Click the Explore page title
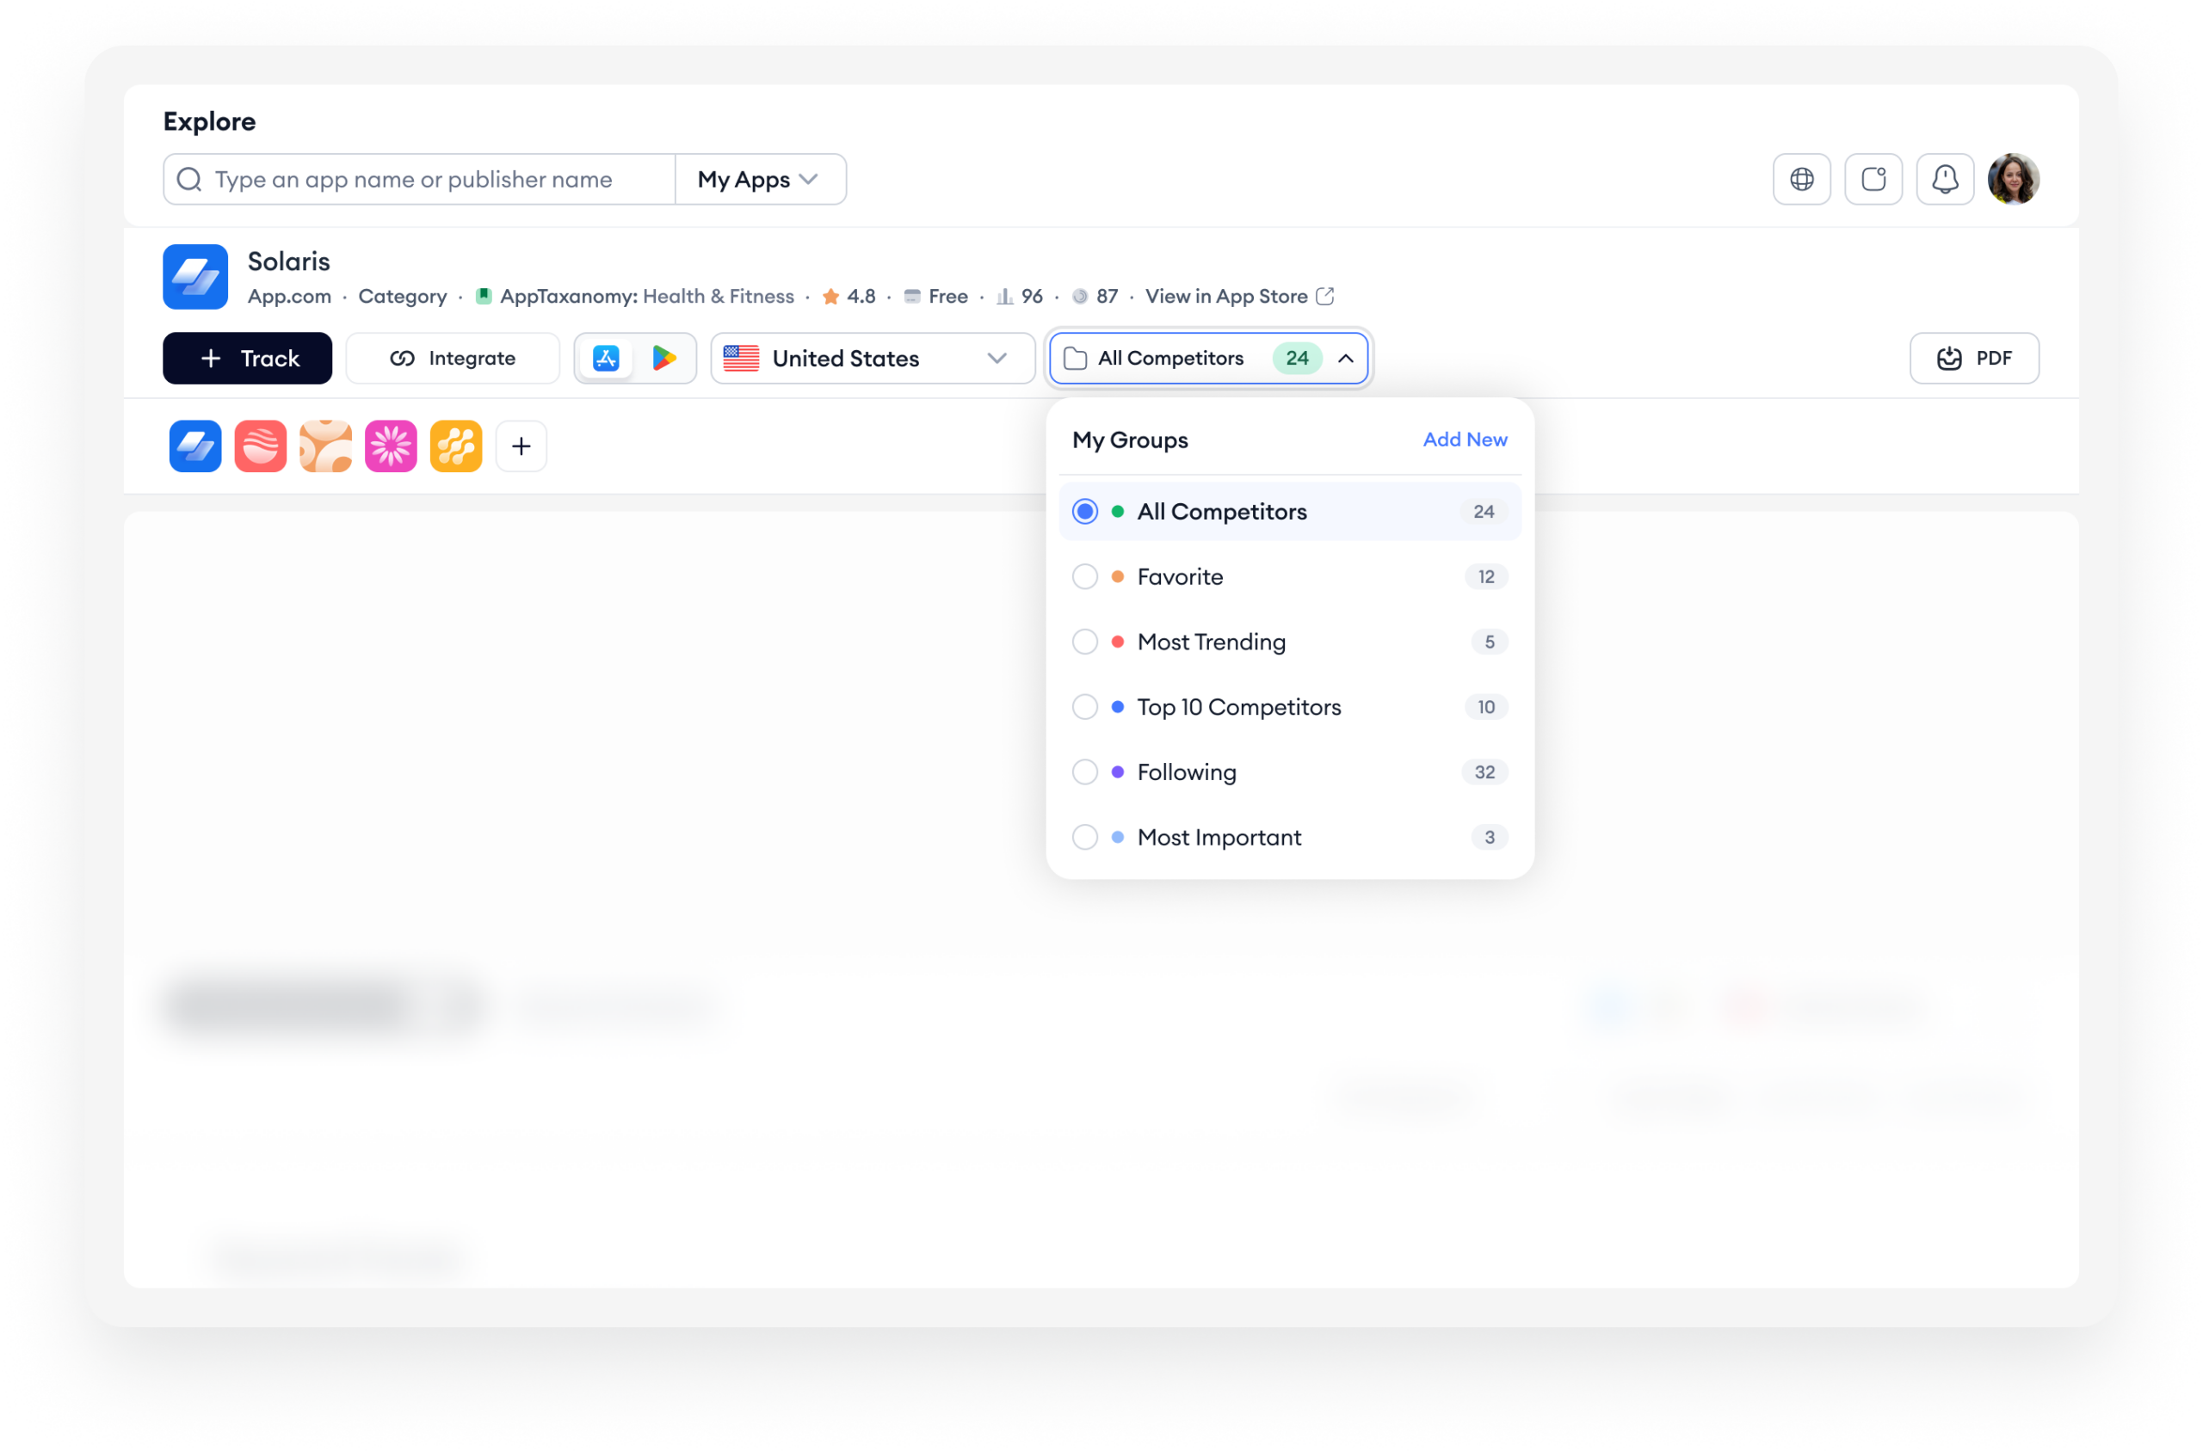 (209, 121)
